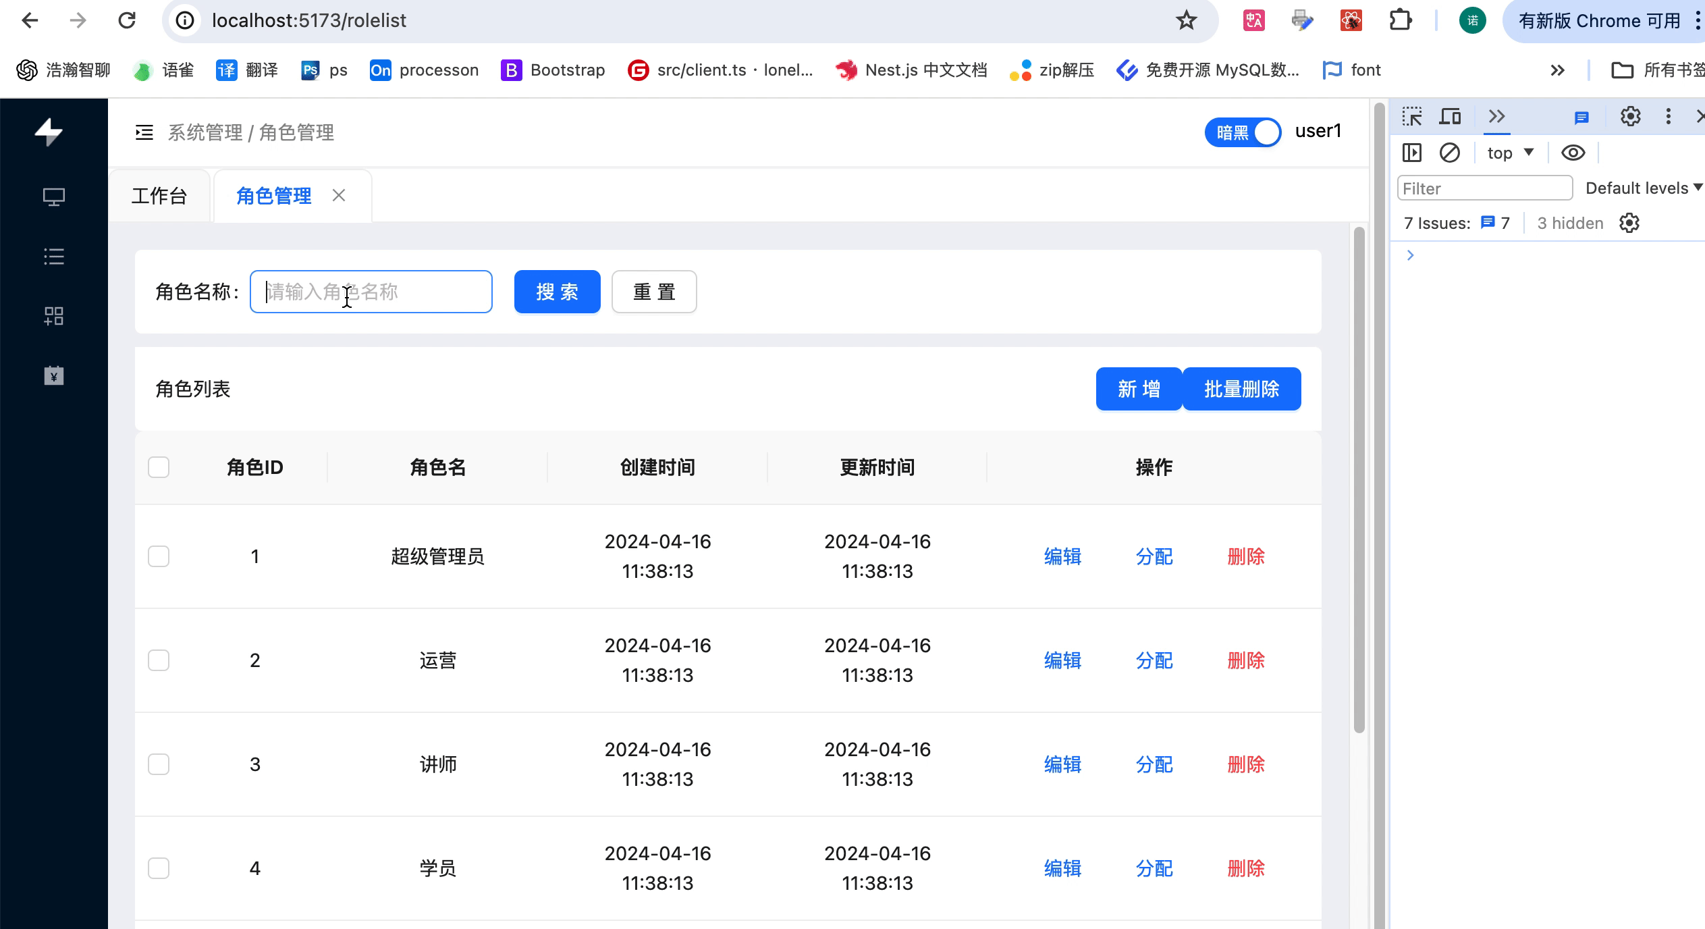Viewport: 1705px width, 929px height.
Task: Toggle the 暗黑 dark mode switch
Action: tap(1243, 132)
